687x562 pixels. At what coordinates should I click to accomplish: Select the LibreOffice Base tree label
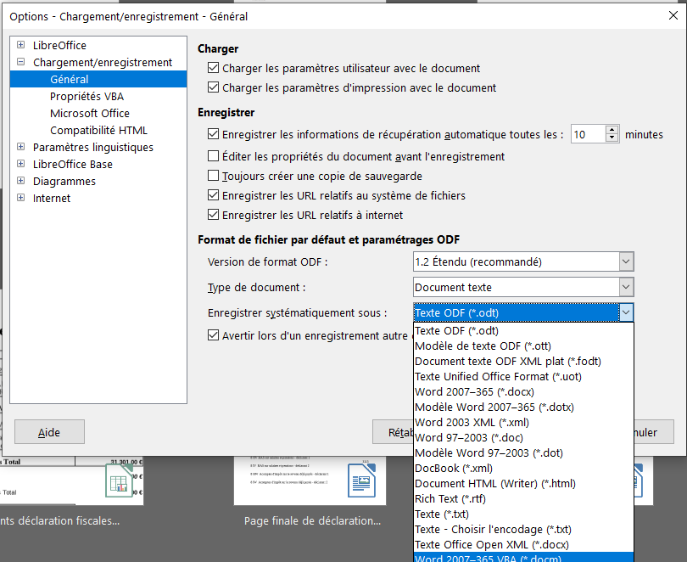point(73,165)
